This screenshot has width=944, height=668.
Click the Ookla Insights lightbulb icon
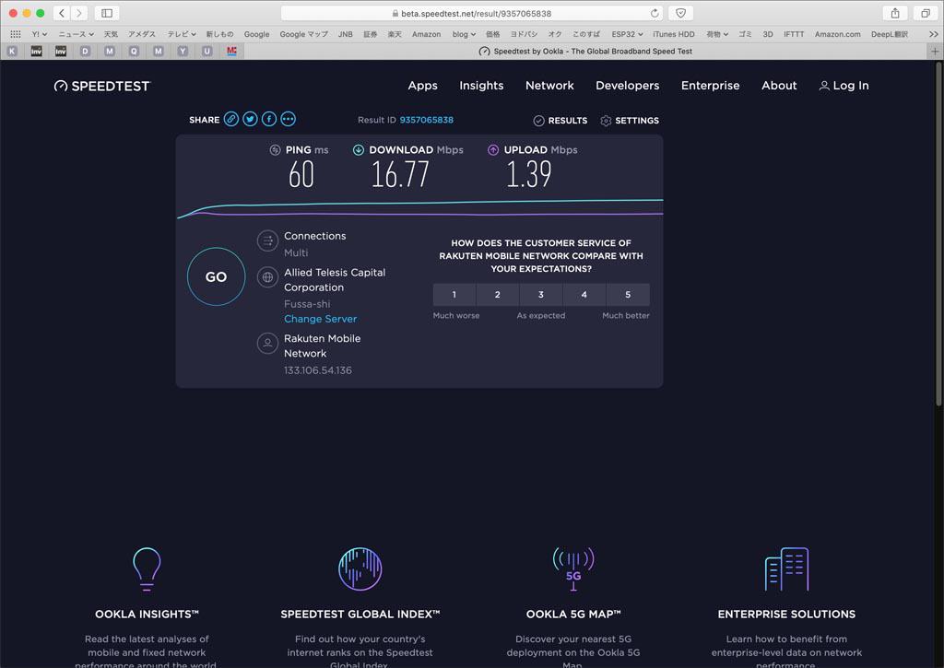tap(147, 568)
